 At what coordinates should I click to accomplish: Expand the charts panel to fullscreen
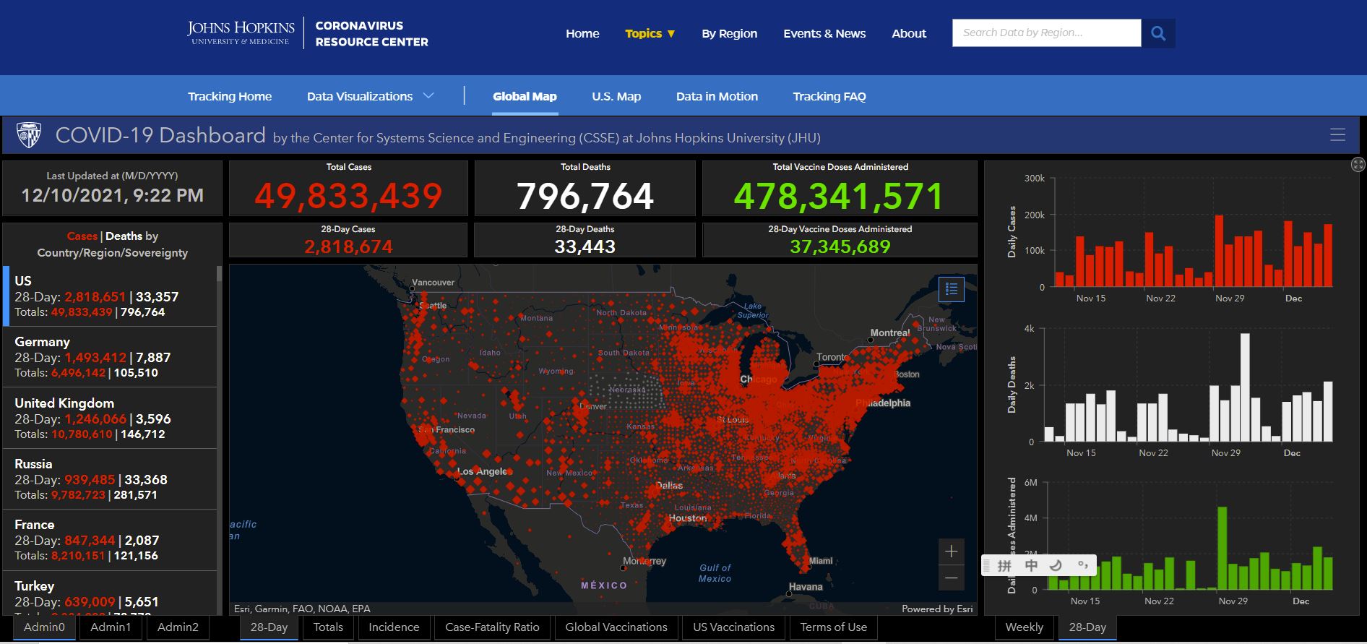pos(1358,165)
